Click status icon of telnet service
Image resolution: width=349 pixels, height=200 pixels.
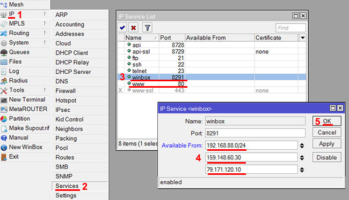[x=129, y=71]
